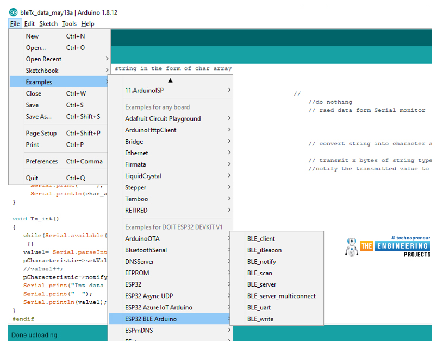Image resolution: width=443 pixels, height=348 pixels.
Task: Click the 'Done uploading.' status text
Action: click(x=35, y=335)
